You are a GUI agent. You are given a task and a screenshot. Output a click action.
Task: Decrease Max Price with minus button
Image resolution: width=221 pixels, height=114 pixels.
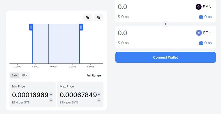point(99,100)
